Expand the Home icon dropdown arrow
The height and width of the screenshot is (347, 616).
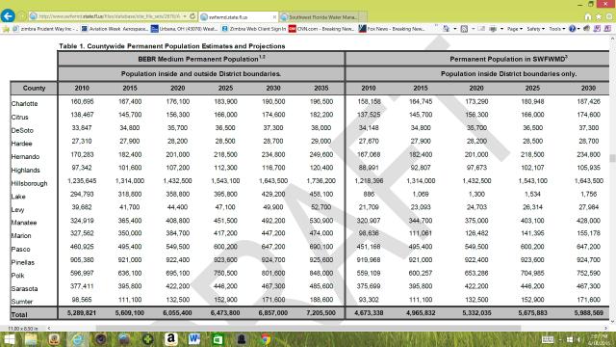(x=455, y=29)
